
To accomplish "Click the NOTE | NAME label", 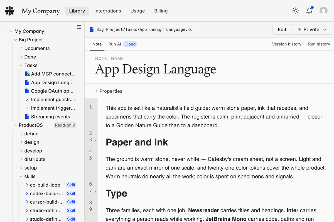I will point(109,59).
